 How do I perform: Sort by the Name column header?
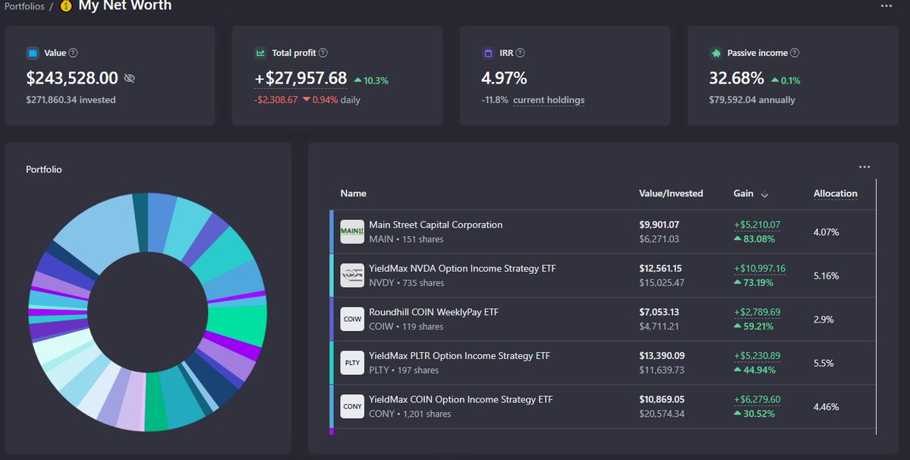(353, 193)
